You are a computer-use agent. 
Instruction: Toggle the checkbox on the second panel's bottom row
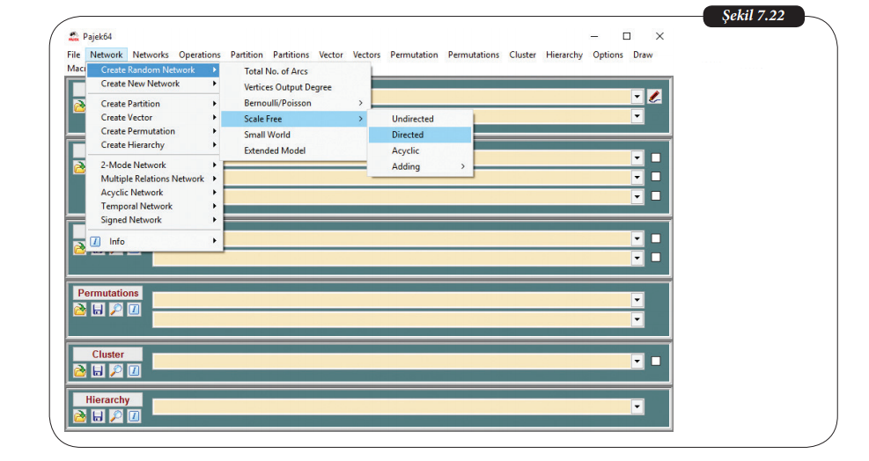[x=655, y=196]
